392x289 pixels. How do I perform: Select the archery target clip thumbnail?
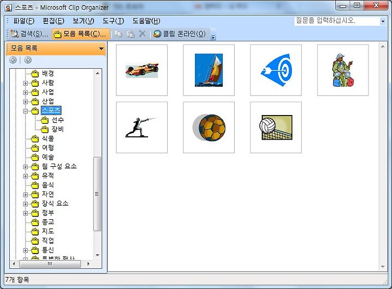click(275, 70)
